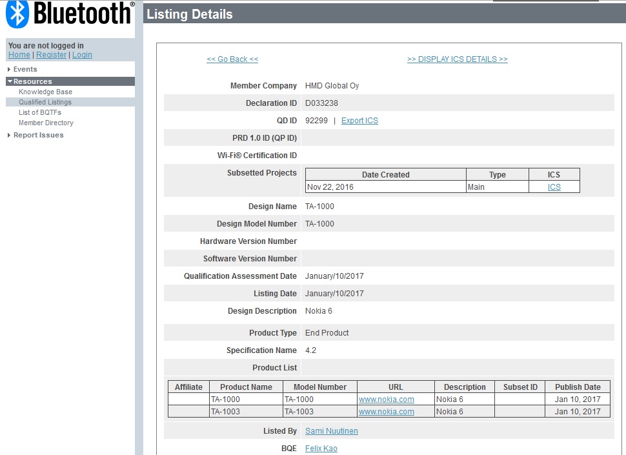Open ICS link in Subsetted Projects table
Screen dimensions: 626x455
(554, 187)
